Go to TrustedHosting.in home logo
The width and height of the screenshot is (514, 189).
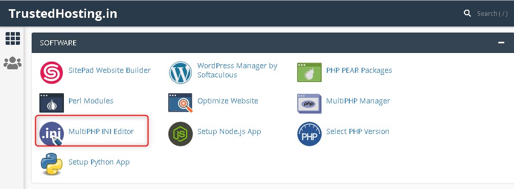[x=62, y=14]
